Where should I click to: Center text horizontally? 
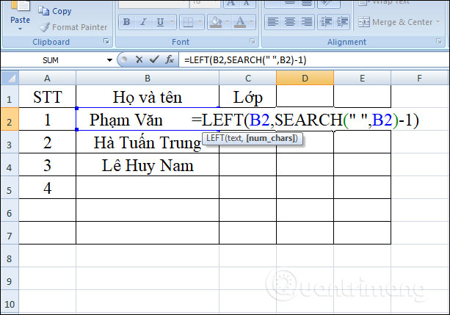click(x=290, y=22)
